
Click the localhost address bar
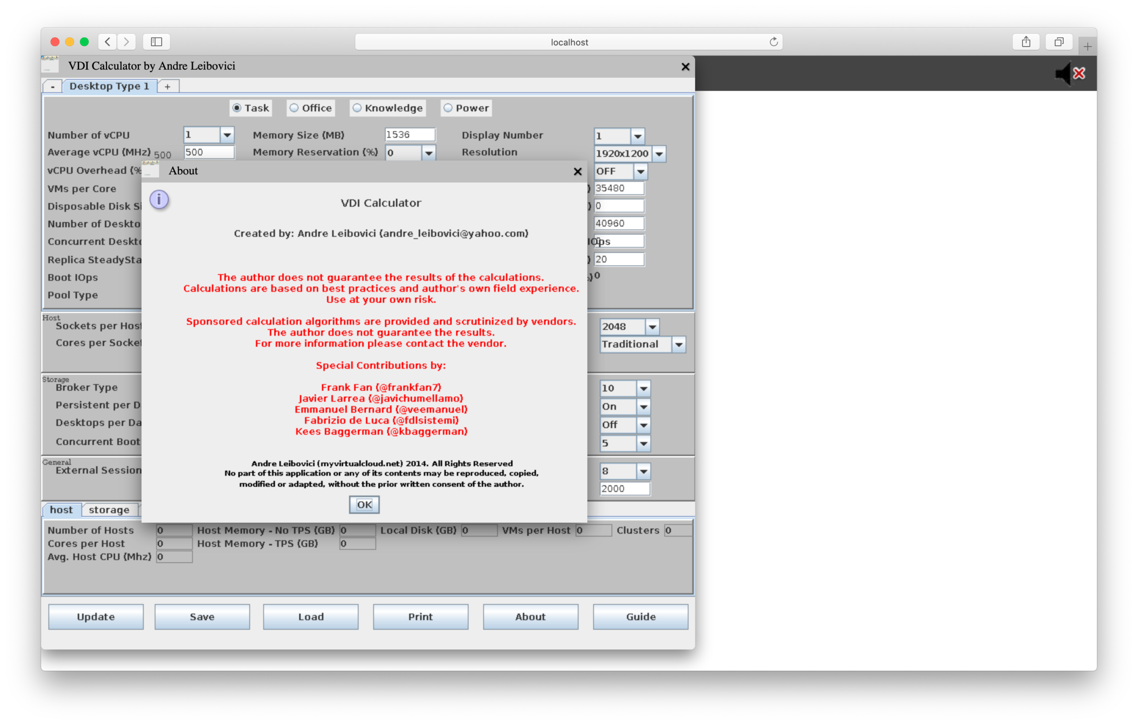(569, 42)
